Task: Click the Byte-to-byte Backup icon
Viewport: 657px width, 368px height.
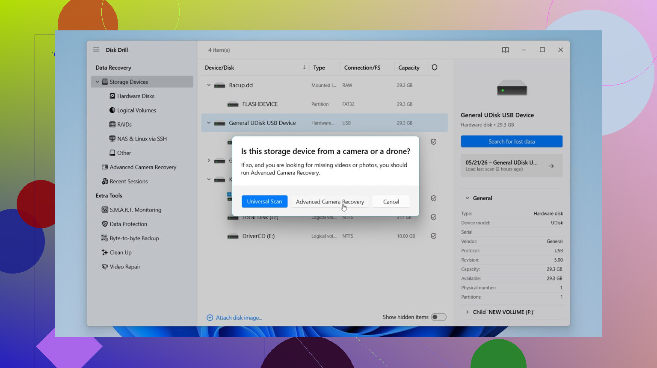Action: (104, 238)
